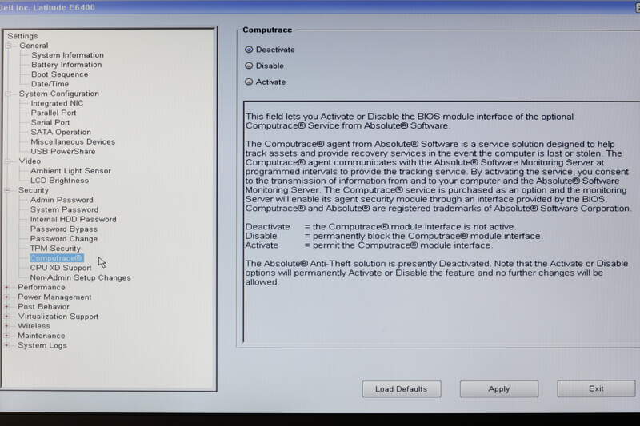
Task: Select Date/Time in the tree
Action: (50, 84)
